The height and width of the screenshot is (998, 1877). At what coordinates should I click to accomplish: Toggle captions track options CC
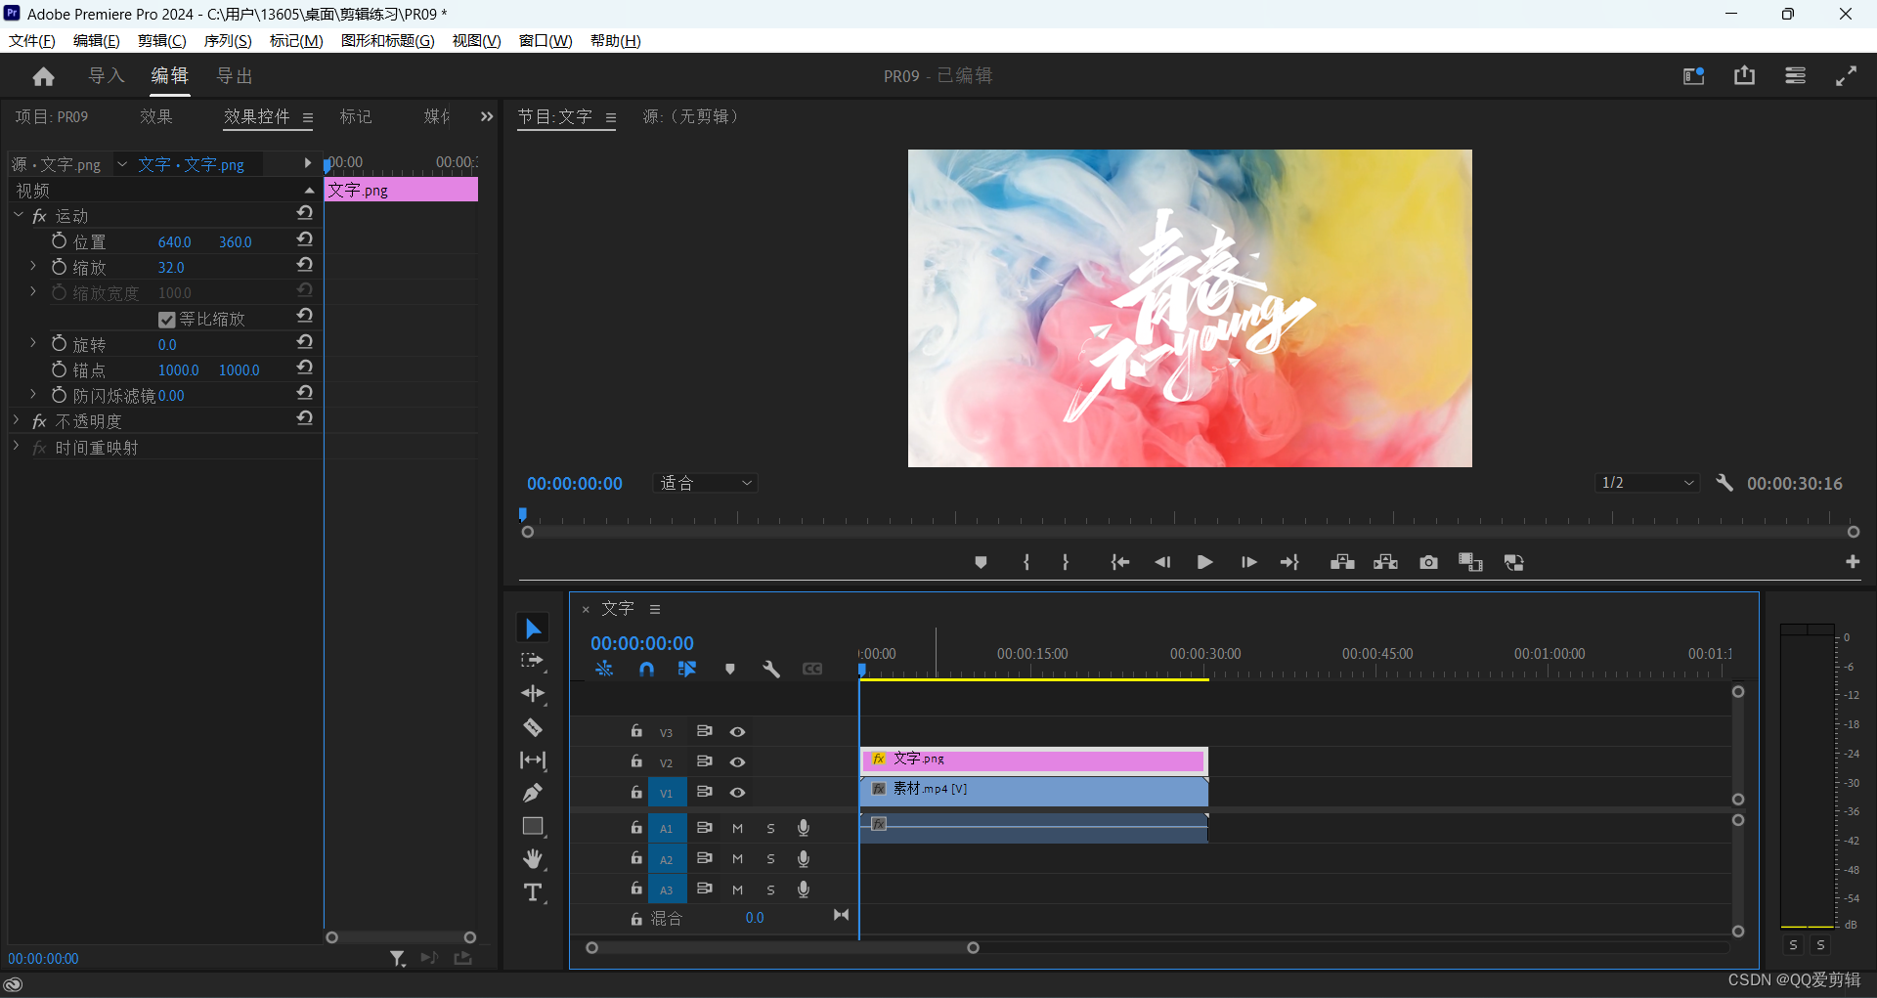tap(812, 670)
